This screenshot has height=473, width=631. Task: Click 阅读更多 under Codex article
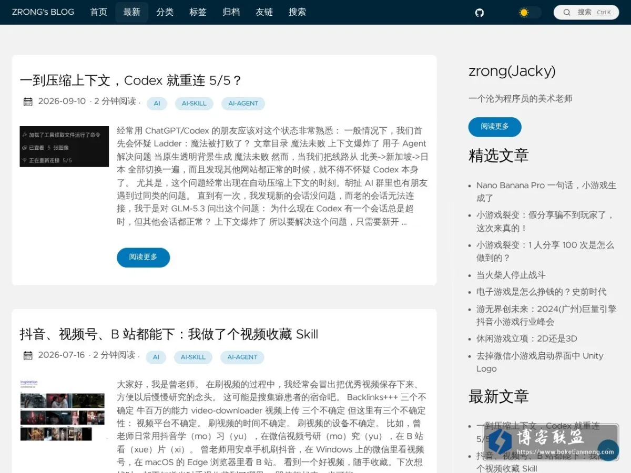tap(143, 258)
